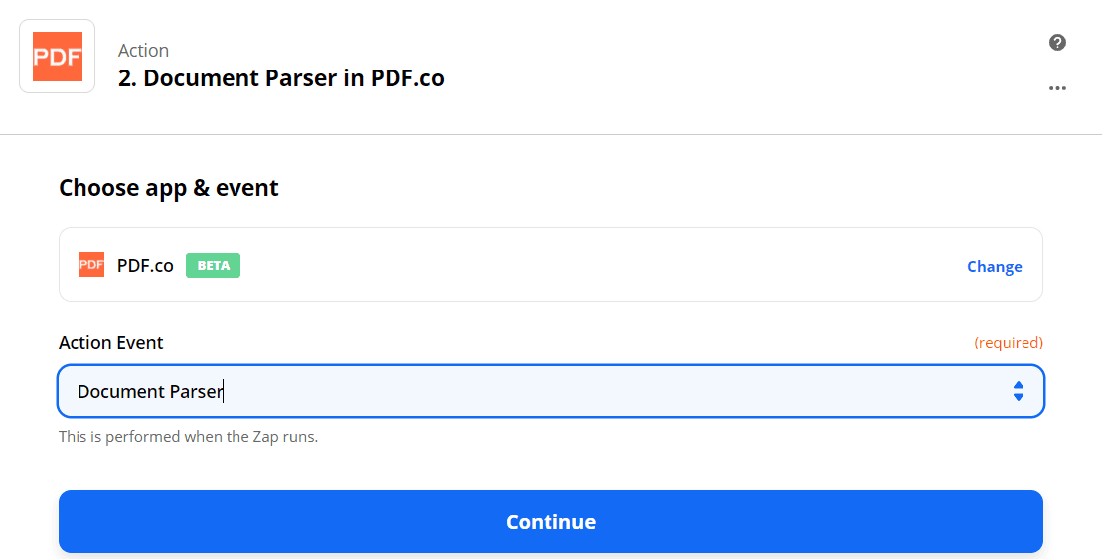This screenshot has height=559, width=1102.
Task: Click the Change link to switch app
Action: [994, 266]
